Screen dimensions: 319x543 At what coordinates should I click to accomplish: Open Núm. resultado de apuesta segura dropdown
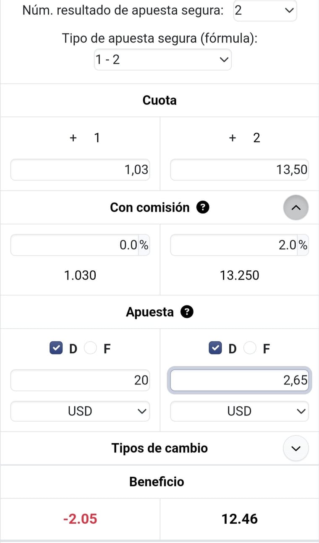point(265,10)
